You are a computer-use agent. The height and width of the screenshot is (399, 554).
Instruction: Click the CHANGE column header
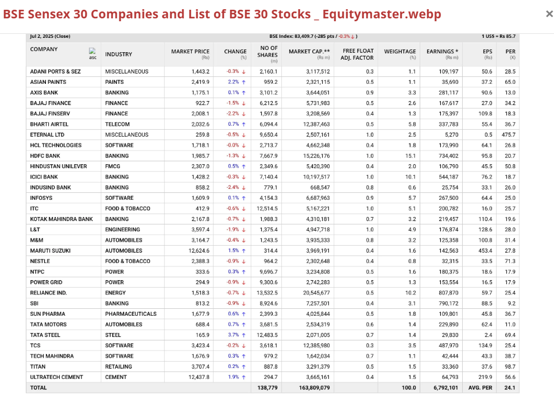tap(235, 52)
